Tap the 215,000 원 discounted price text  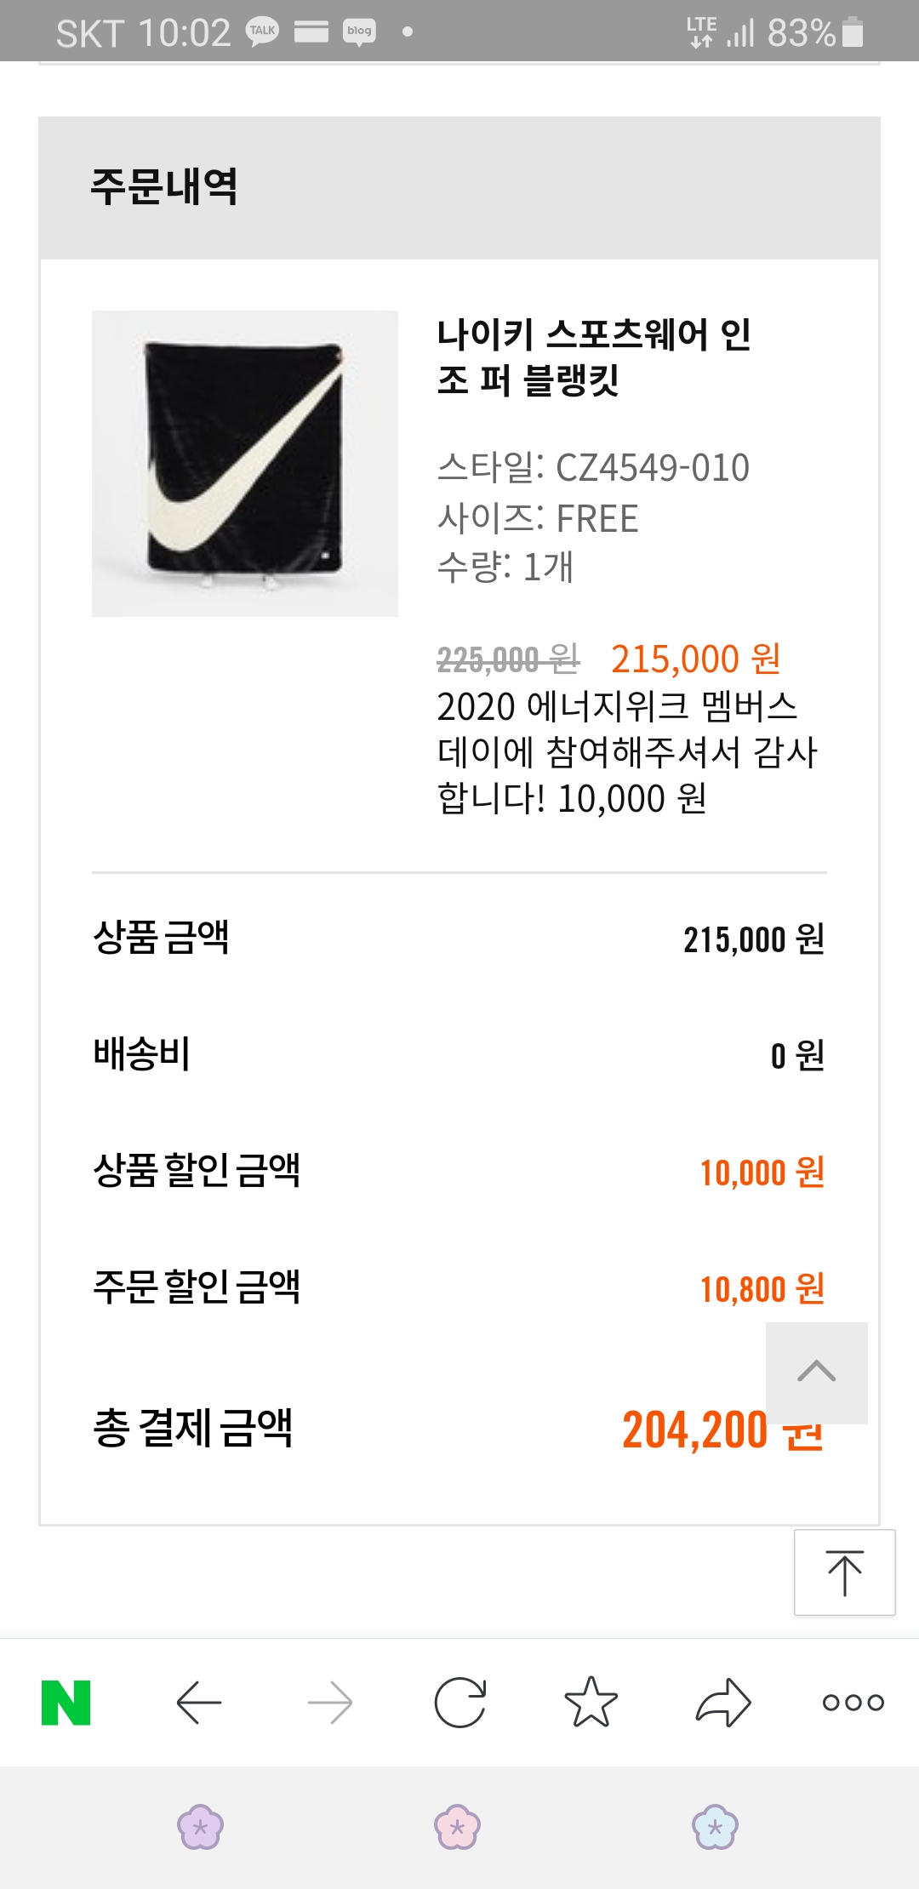[x=695, y=659]
